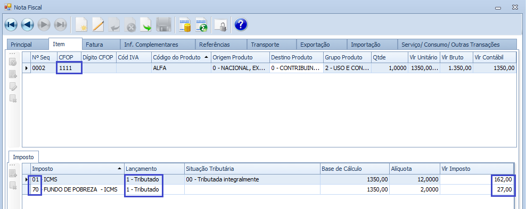Click Vlr Imposto column header

click(476, 169)
